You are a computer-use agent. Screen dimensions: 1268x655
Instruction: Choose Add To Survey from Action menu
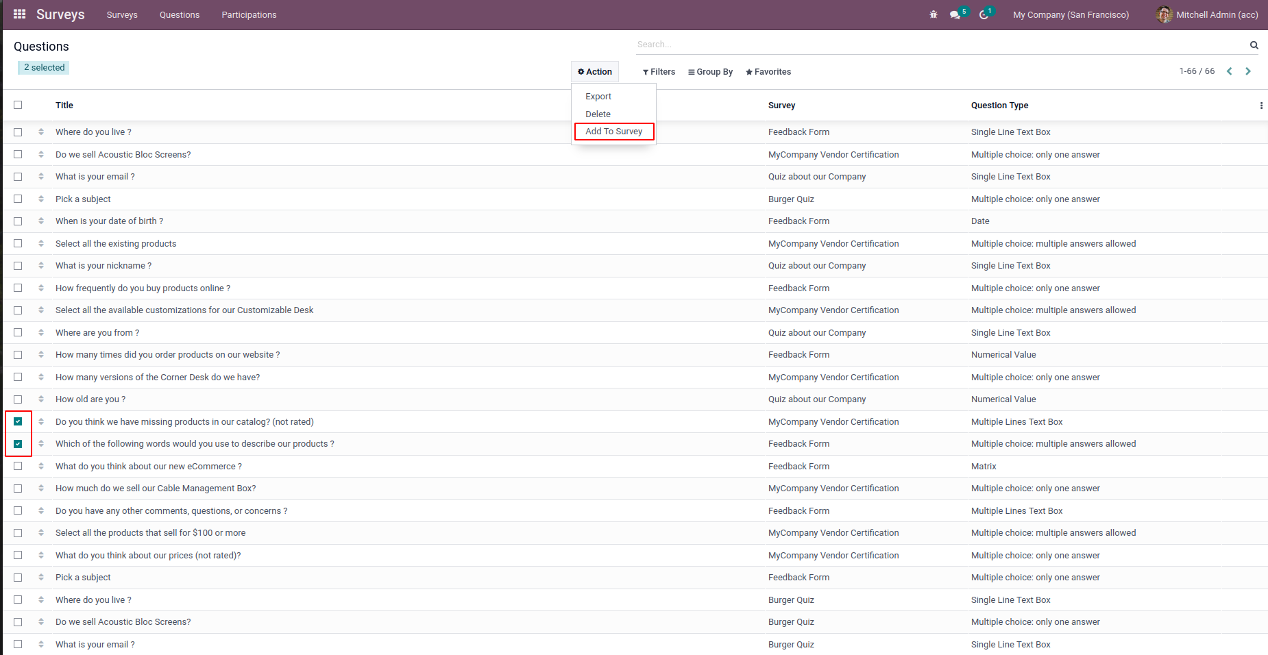pos(614,132)
